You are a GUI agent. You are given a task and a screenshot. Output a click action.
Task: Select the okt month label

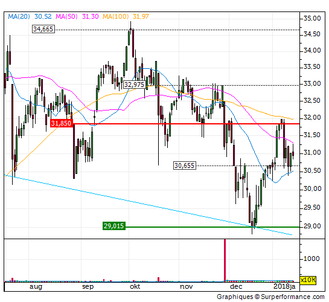click(x=135, y=286)
